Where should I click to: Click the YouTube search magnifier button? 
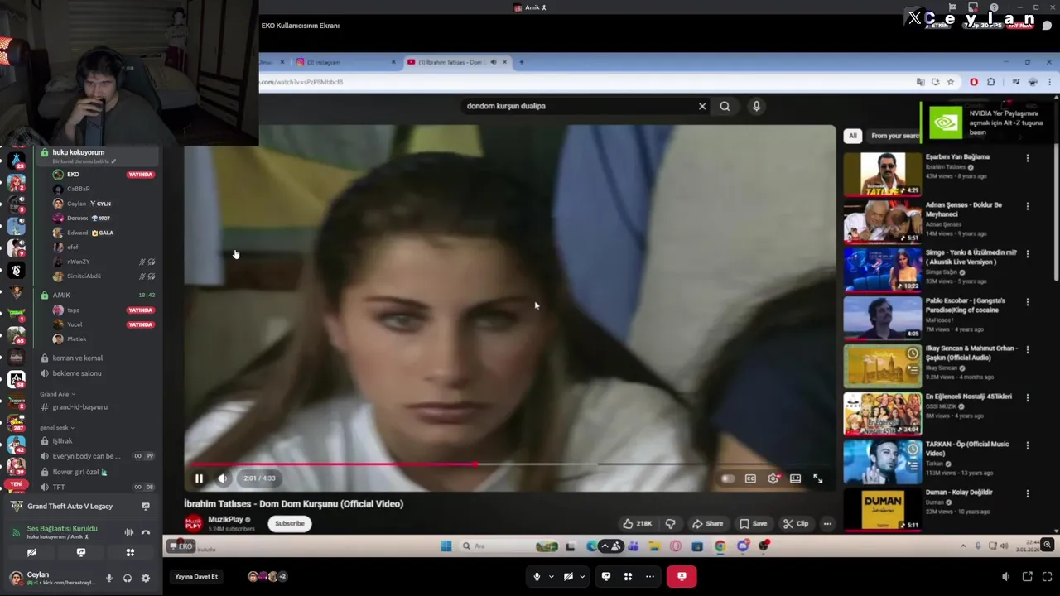point(725,106)
